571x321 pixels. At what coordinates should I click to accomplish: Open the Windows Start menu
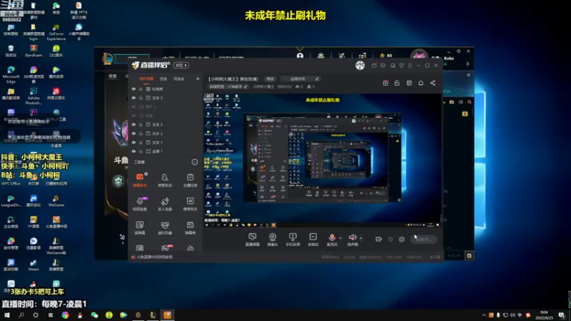click(7, 315)
